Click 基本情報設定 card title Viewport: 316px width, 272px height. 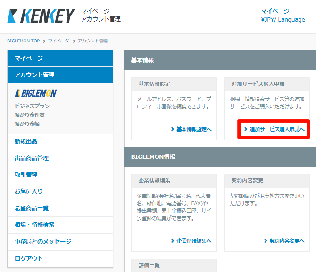click(x=154, y=84)
